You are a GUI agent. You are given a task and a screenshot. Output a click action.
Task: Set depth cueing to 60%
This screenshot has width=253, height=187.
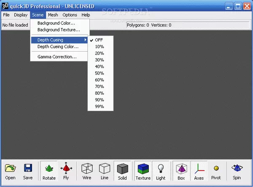tap(100, 80)
